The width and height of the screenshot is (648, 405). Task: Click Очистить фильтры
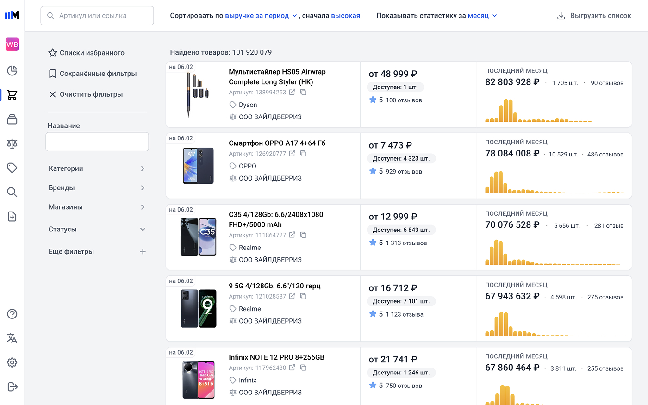coord(86,94)
